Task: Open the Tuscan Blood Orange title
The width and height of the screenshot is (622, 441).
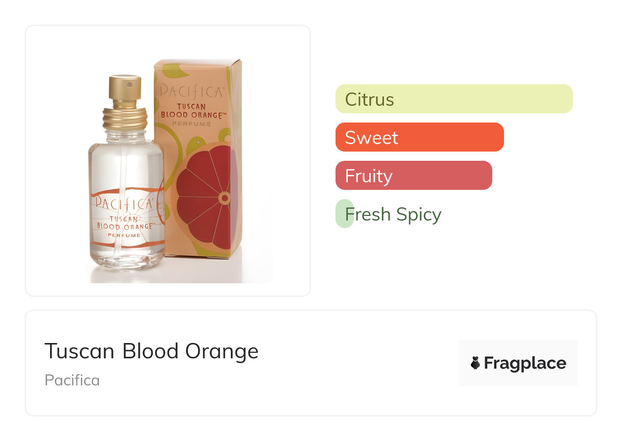Action: pyautogui.click(x=151, y=351)
